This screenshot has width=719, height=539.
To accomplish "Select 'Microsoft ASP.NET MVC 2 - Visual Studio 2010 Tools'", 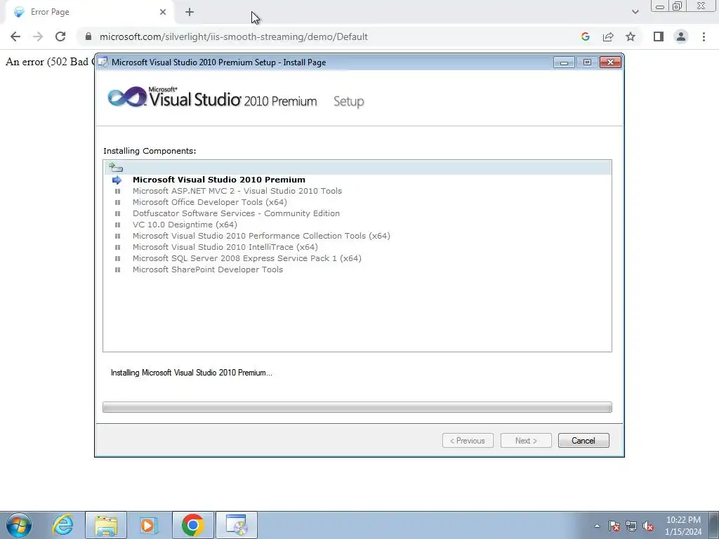I will pyautogui.click(x=237, y=191).
